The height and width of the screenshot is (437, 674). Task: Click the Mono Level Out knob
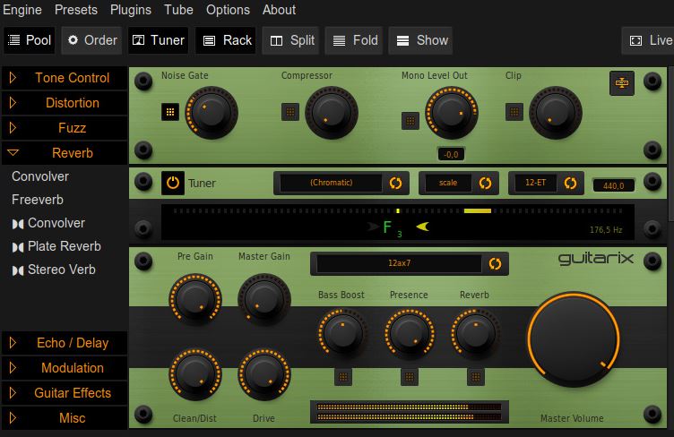point(452,113)
